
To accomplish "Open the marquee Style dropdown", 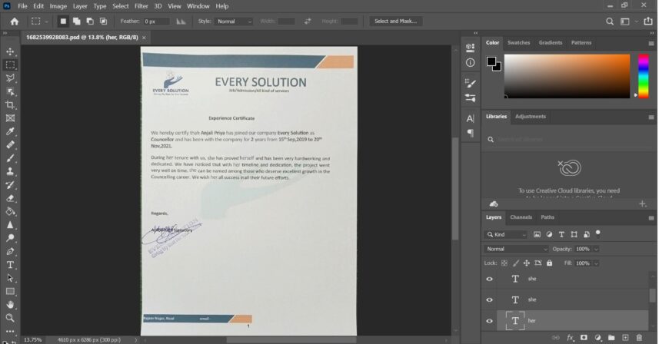I will pyautogui.click(x=234, y=21).
